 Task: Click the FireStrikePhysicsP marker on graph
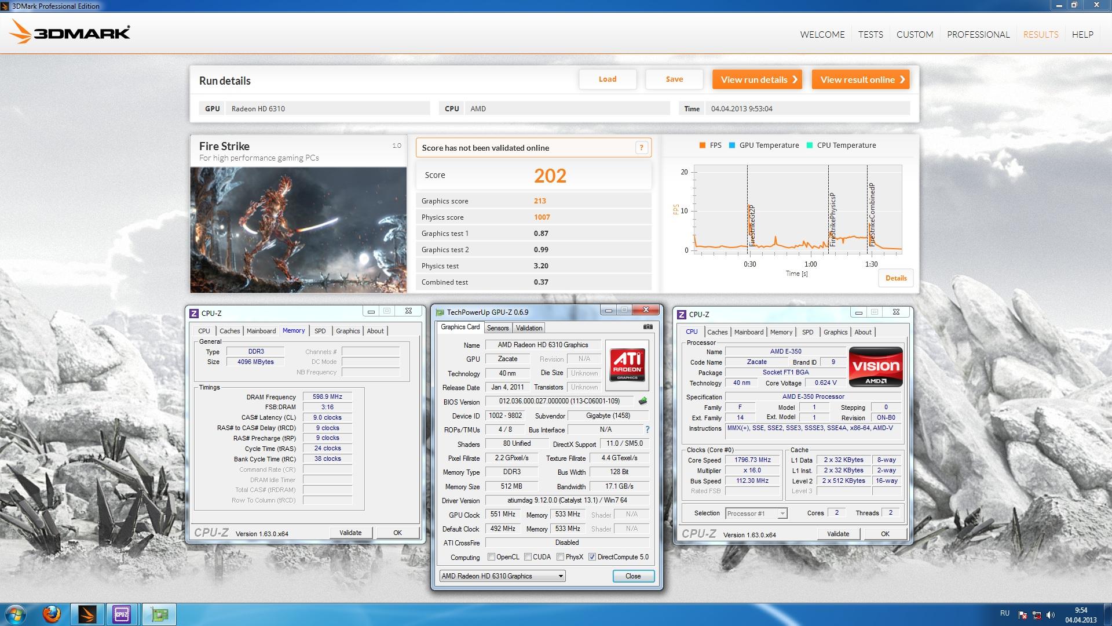coord(832,220)
